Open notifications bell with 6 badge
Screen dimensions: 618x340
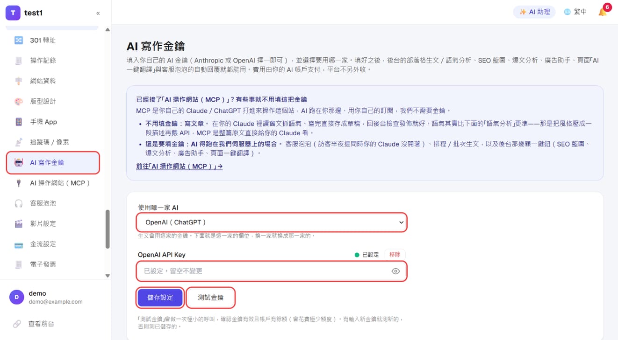tap(603, 12)
